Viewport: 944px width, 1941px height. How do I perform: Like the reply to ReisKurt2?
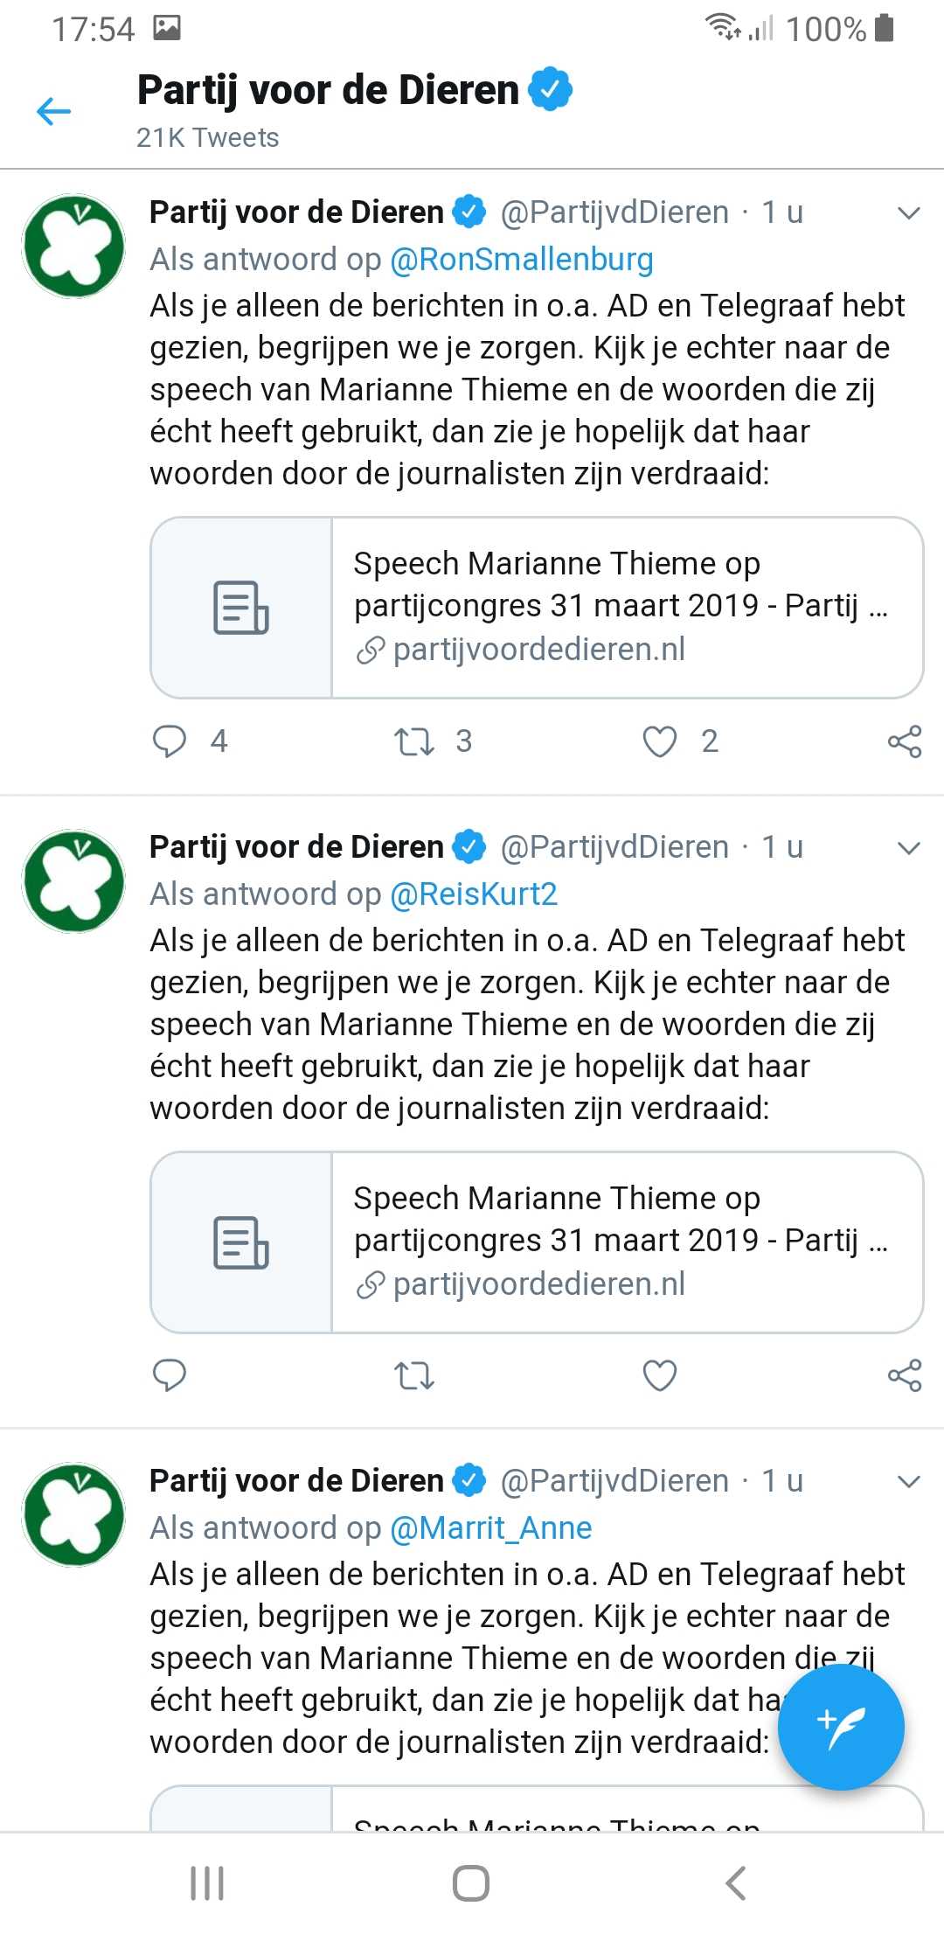click(x=660, y=1376)
